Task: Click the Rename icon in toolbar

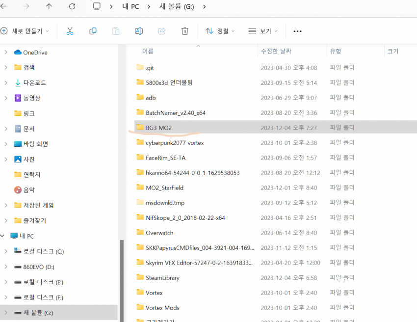Action: point(139,31)
